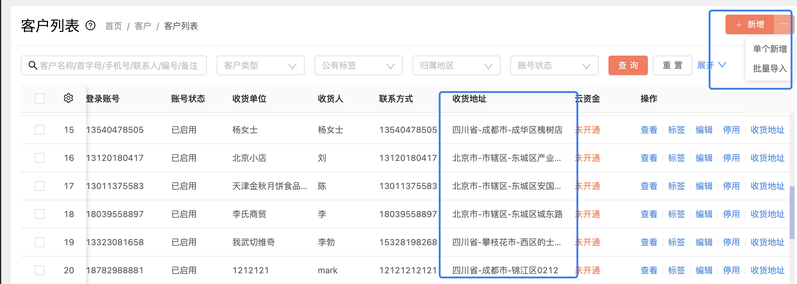Check the checkbox for row 18
This screenshot has height=284, width=797.
40,214
